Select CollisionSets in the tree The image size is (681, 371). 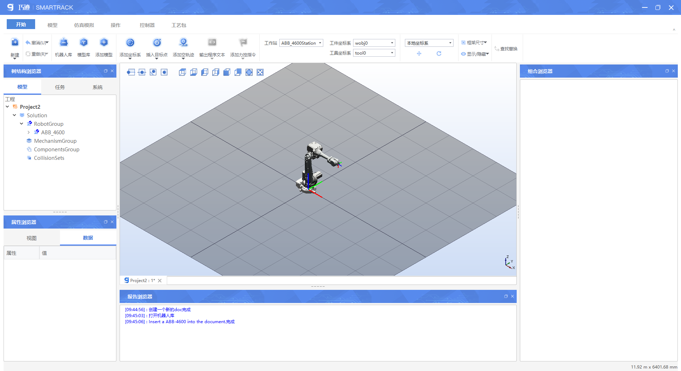click(49, 158)
